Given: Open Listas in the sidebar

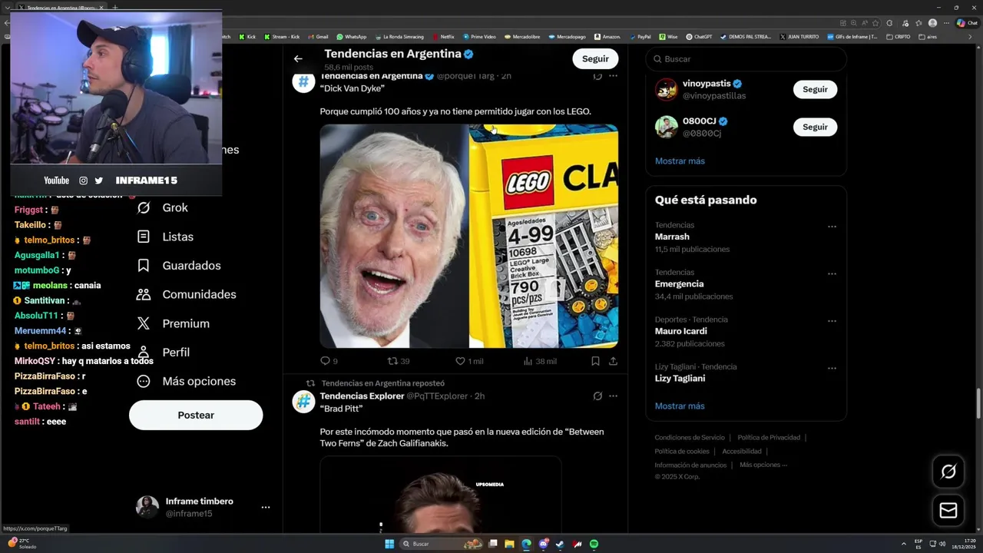Looking at the screenshot, I should pyautogui.click(x=164, y=237).
